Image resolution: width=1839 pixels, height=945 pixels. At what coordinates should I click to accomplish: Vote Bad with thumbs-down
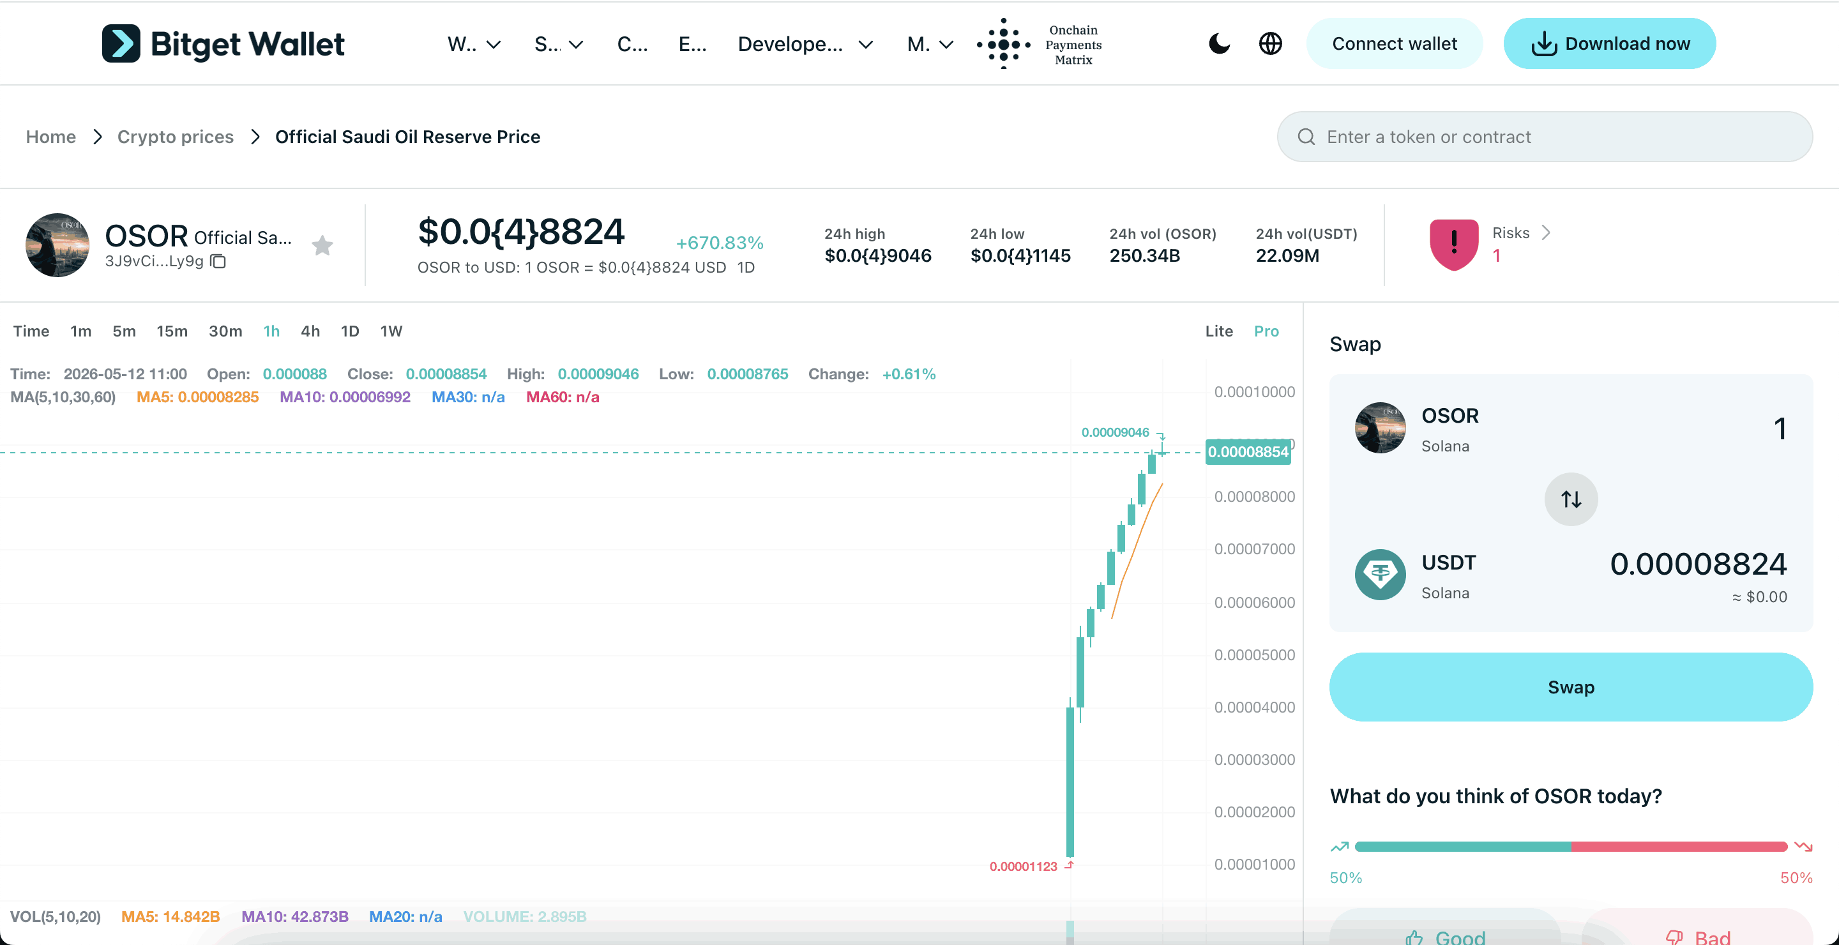(1697, 933)
